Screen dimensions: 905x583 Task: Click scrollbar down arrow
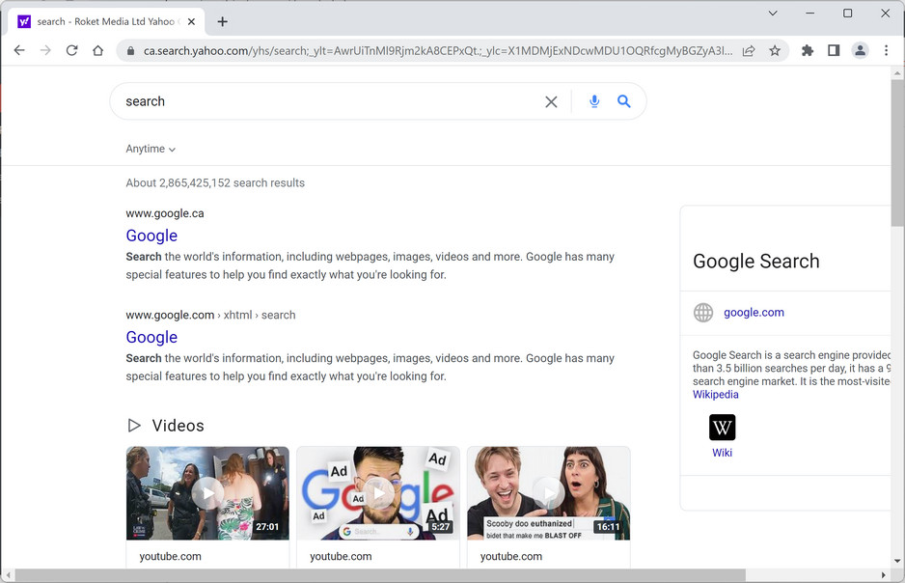(x=897, y=561)
